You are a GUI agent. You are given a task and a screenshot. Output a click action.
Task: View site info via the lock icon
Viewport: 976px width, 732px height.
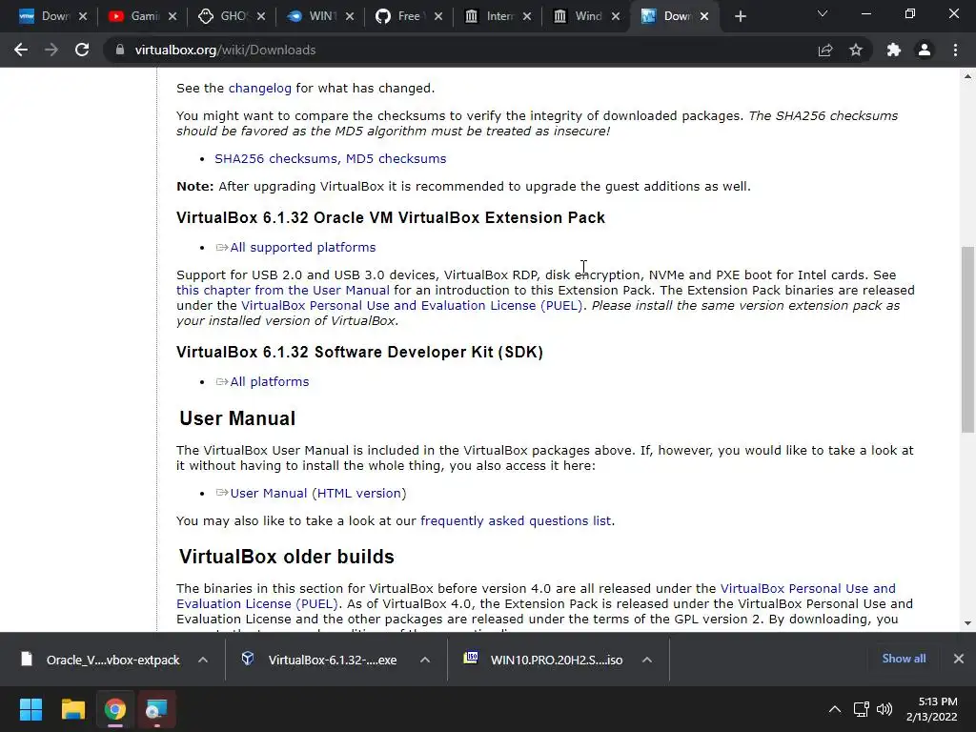119,50
